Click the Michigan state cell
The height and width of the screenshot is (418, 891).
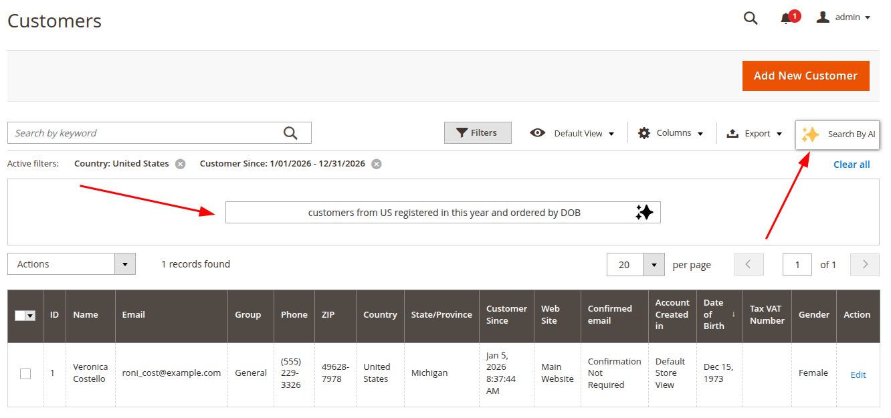pyautogui.click(x=441, y=373)
